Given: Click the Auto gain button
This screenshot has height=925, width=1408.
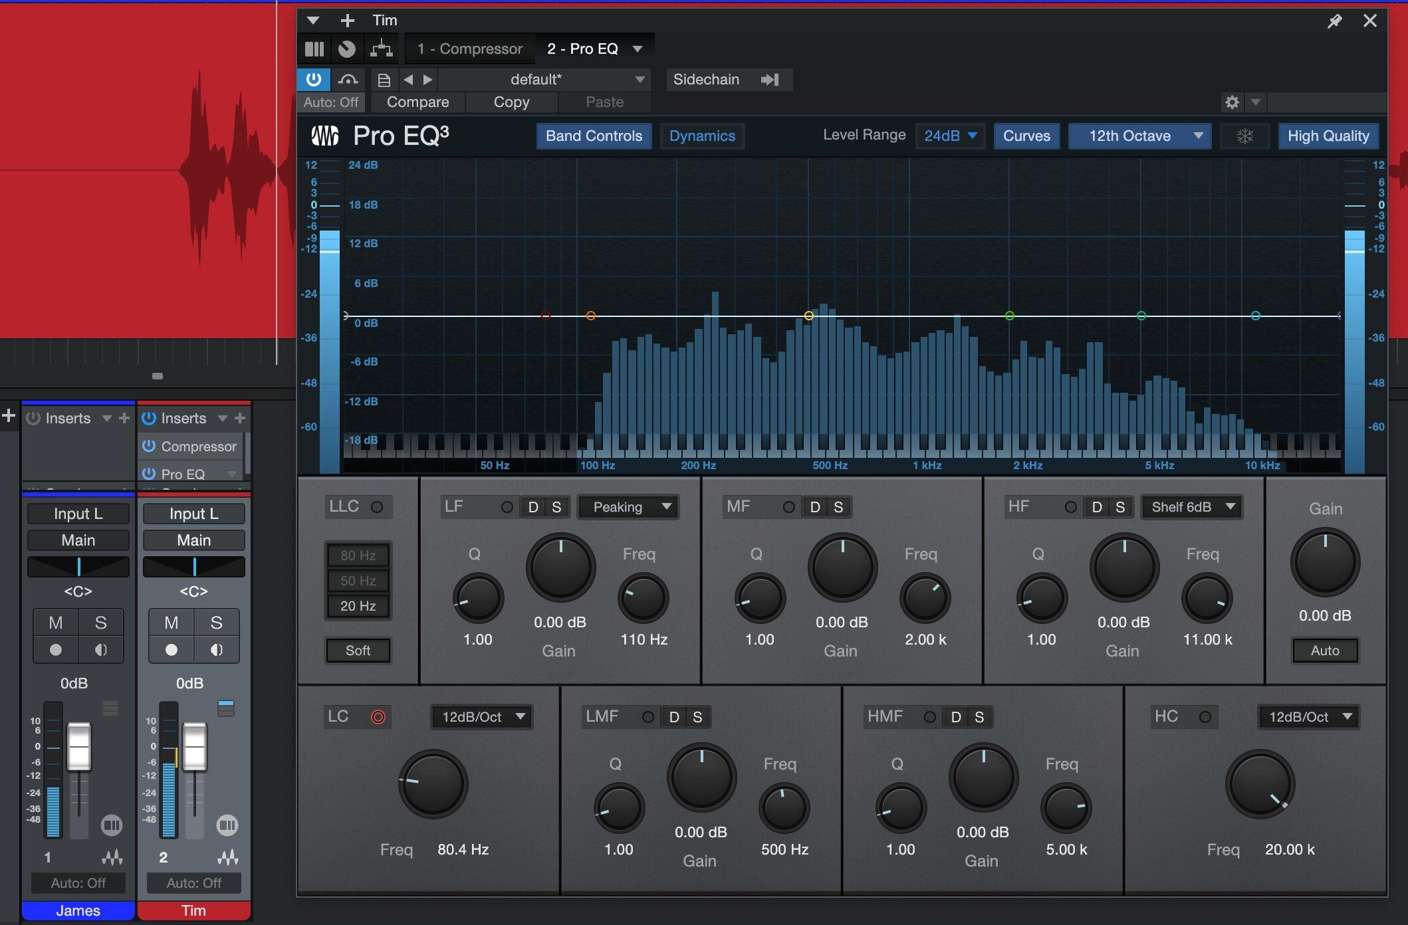Looking at the screenshot, I should (1324, 651).
